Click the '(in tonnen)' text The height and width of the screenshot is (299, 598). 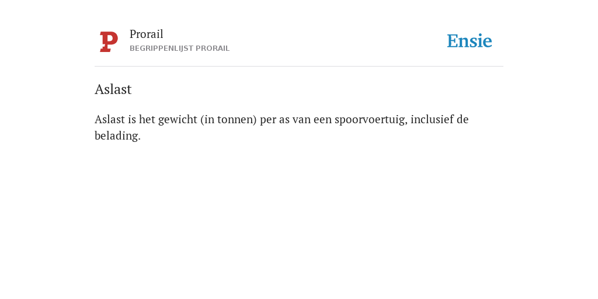tap(228, 120)
